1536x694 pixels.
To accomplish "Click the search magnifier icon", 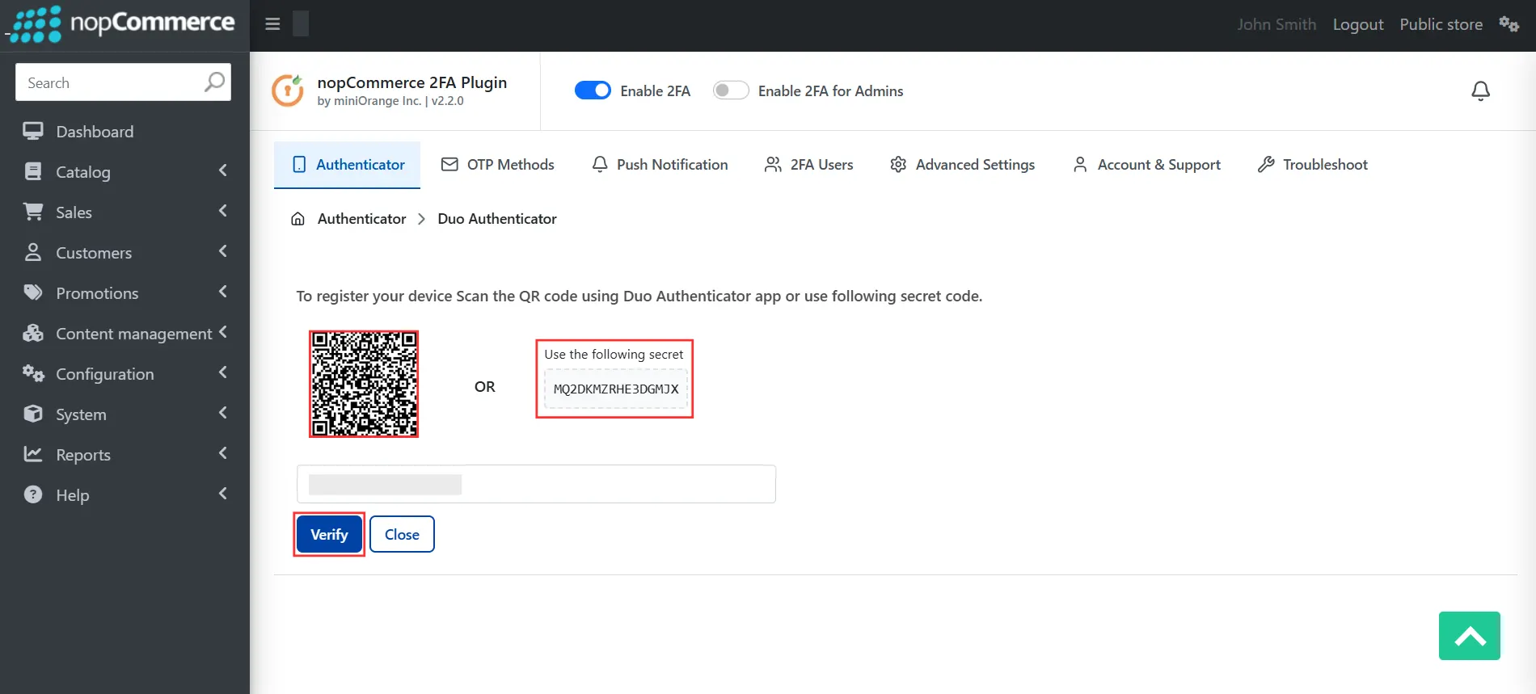I will click(x=214, y=82).
